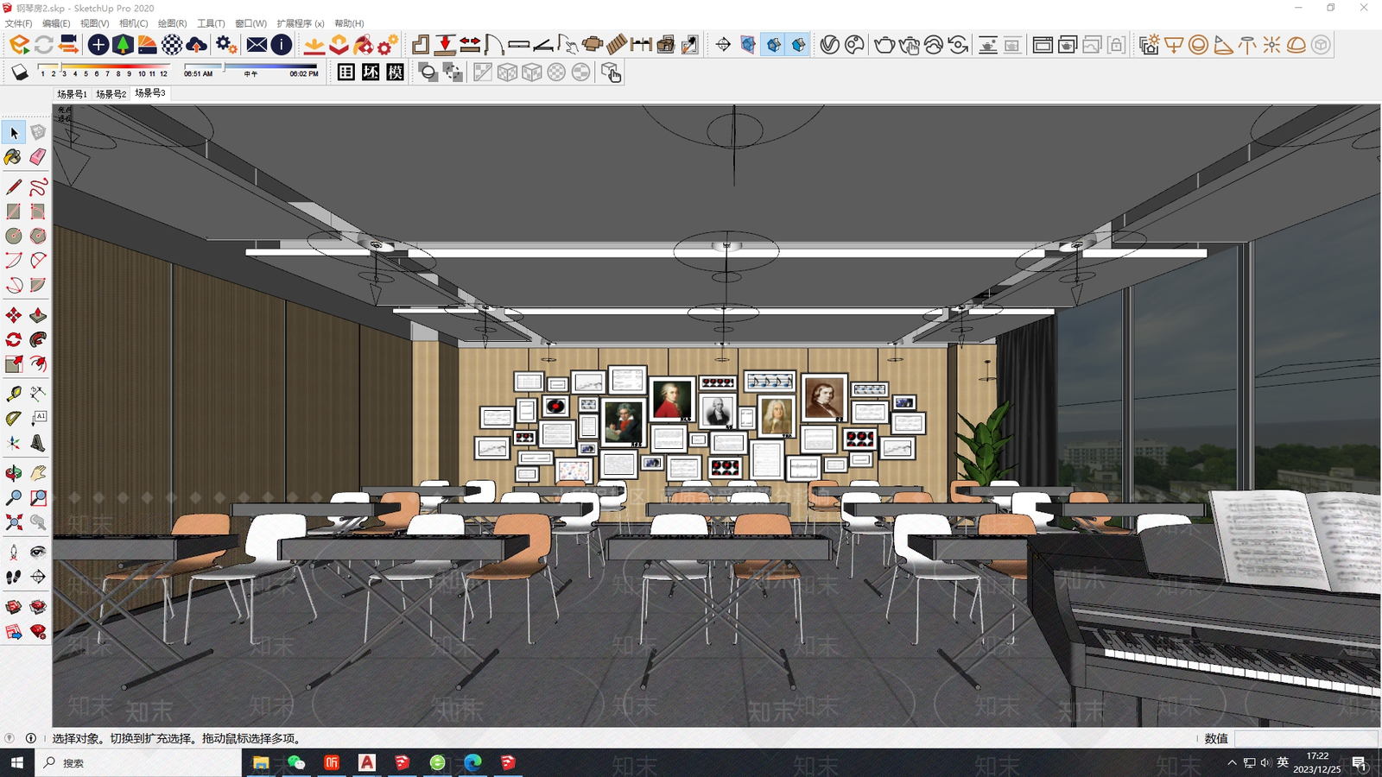Start V-Ray teapot render
1382x777 pixels.
(x=884, y=44)
